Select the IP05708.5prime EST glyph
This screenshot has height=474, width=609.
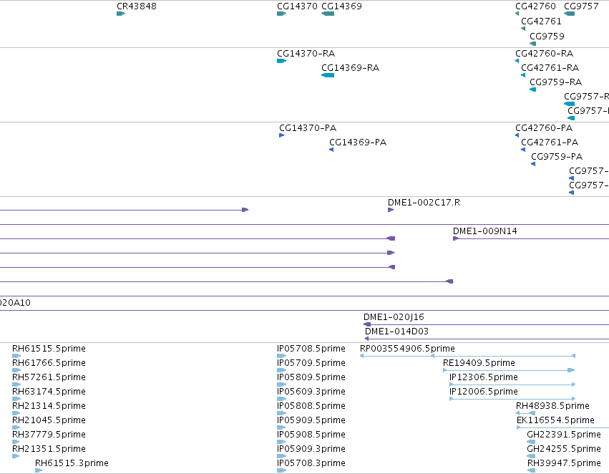tap(281, 356)
